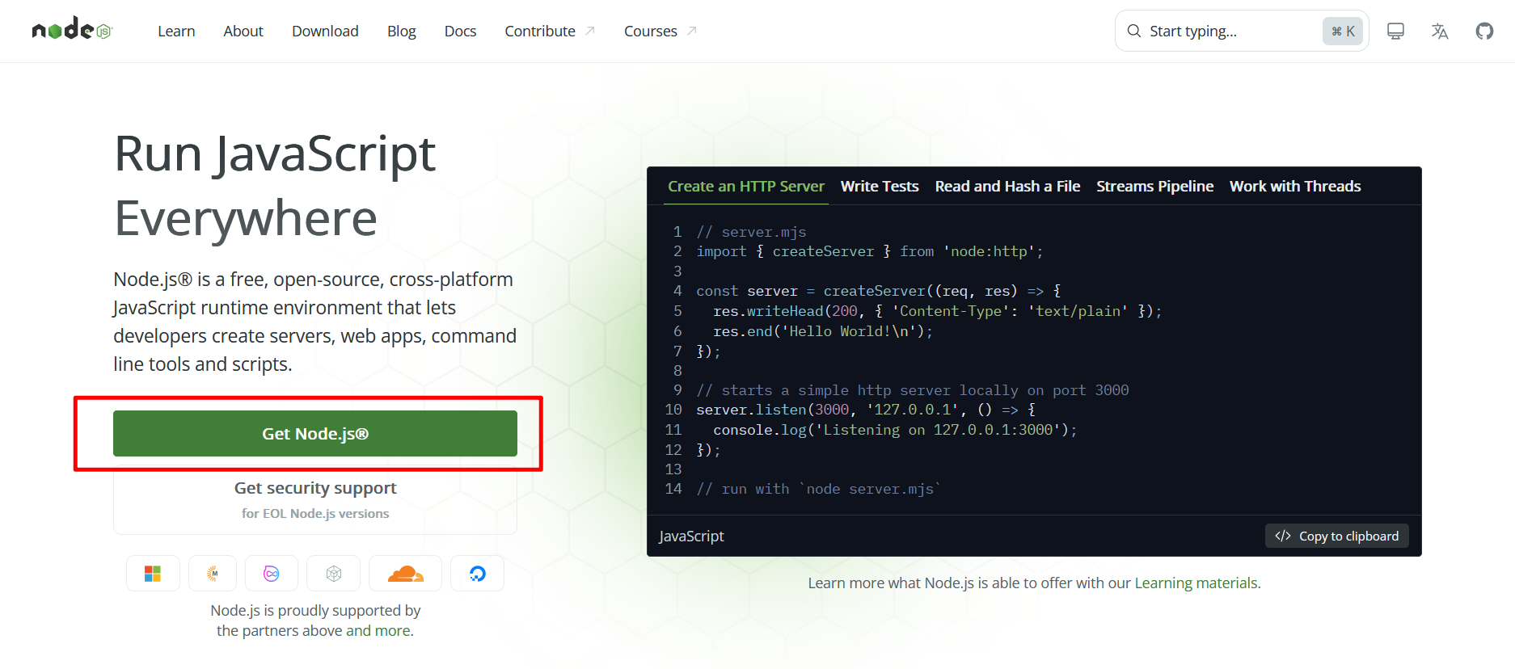This screenshot has height=669, width=1515.
Task: Click the server.listen(3000 code line
Action: point(866,410)
